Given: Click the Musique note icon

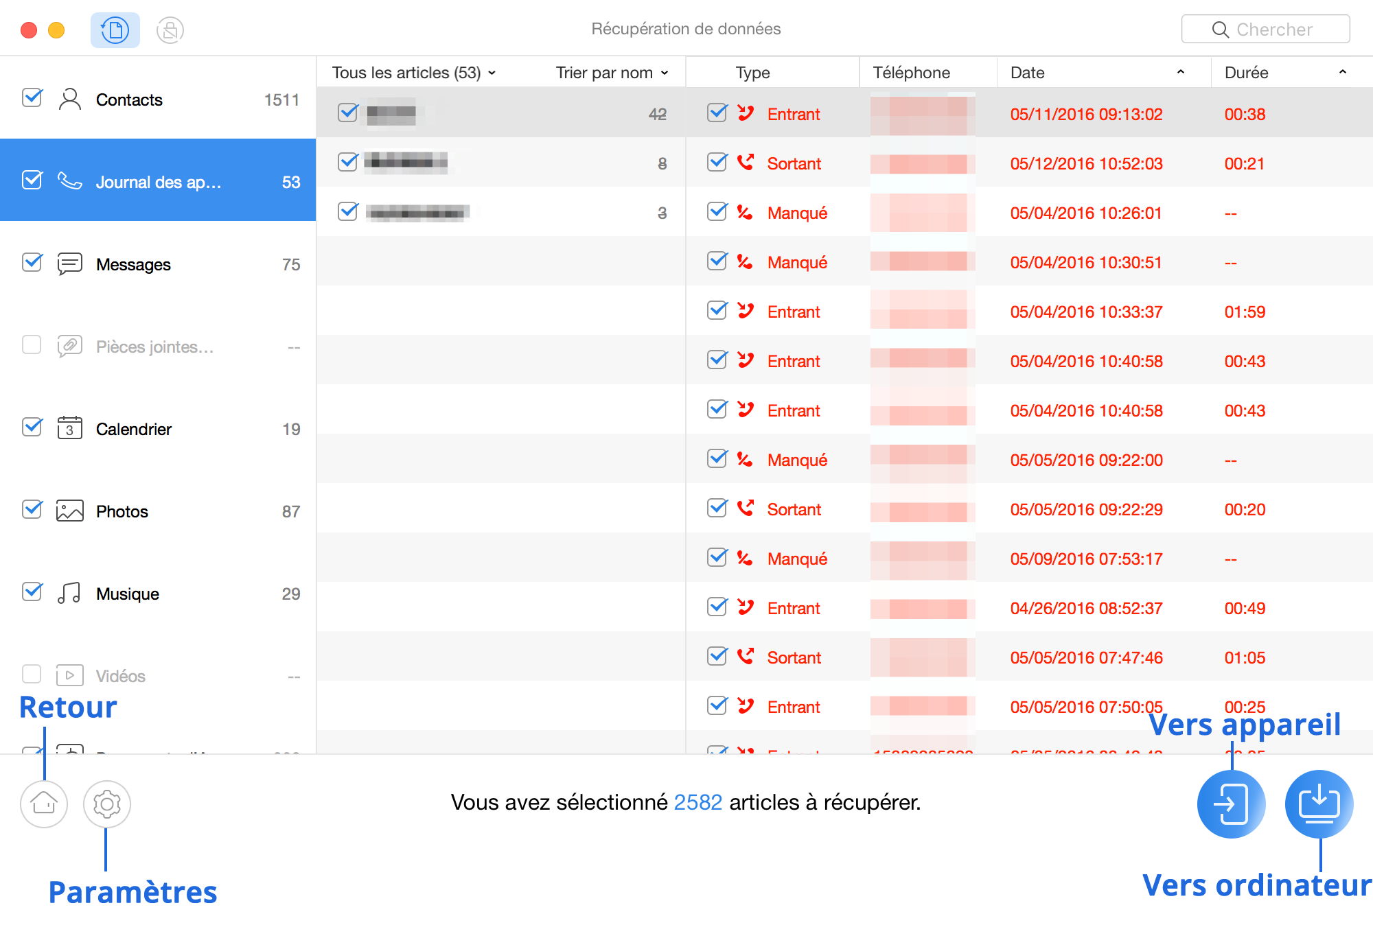Looking at the screenshot, I should pyautogui.click(x=69, y=593).
